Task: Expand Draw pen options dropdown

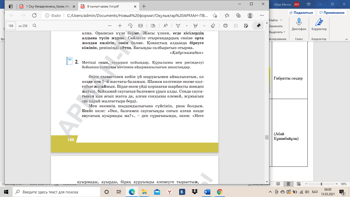Action: point(187,26)
